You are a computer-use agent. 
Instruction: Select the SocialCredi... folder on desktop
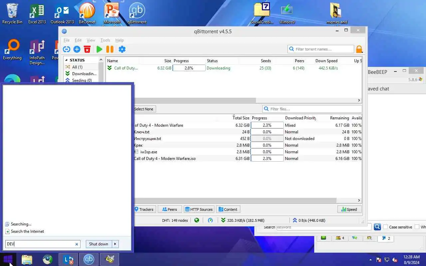(262, 13)
